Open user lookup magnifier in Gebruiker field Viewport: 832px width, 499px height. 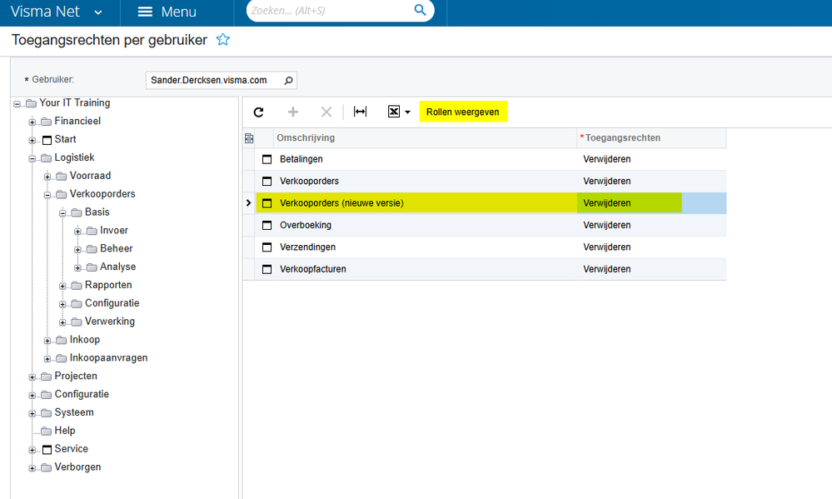click(288, 80)
